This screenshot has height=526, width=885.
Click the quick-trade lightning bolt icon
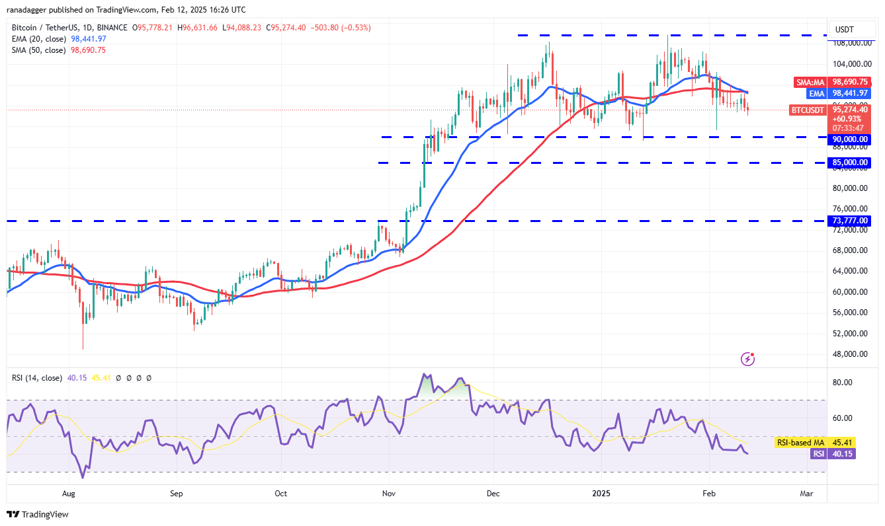pos(747,359)
